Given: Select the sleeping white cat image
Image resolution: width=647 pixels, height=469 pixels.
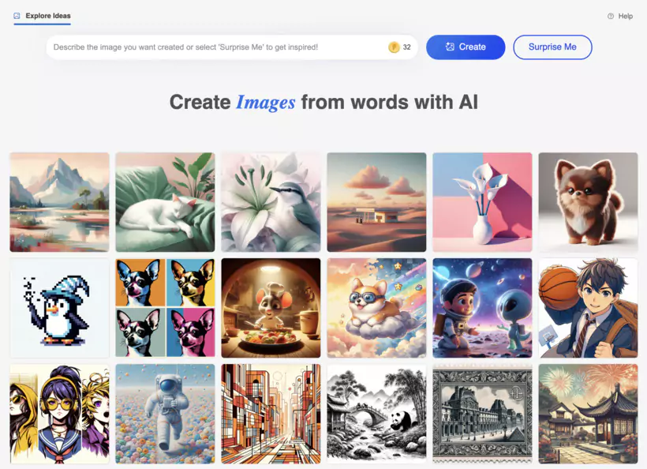Looking at the screenshot, I should pyautogui.click(x=165, y=202).
